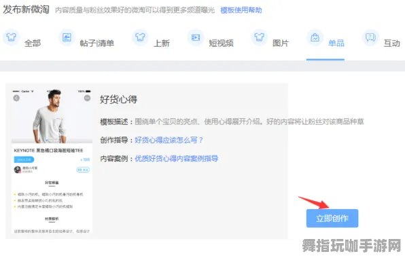This screenshot has width=405, height=258.
Task: Click the image icon beside 帖子|清单
Action: pyautogui.click(x=67, y=37)
